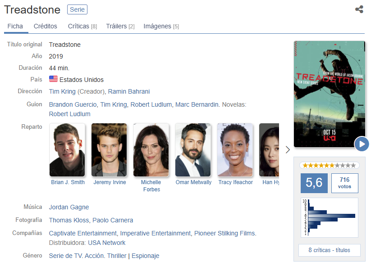Open the Críticas tab
The height and width of the screenshot is (262, 371).
pos(82,26)
